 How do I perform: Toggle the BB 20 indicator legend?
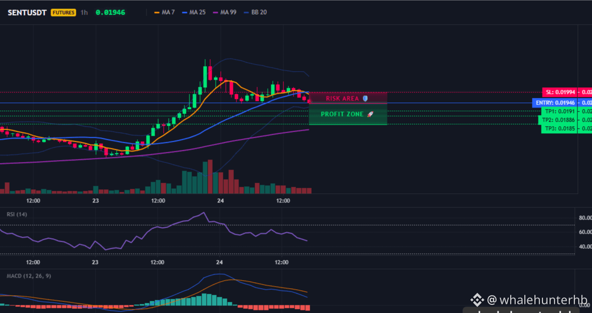pyautogui.click(x=255, y=12)
